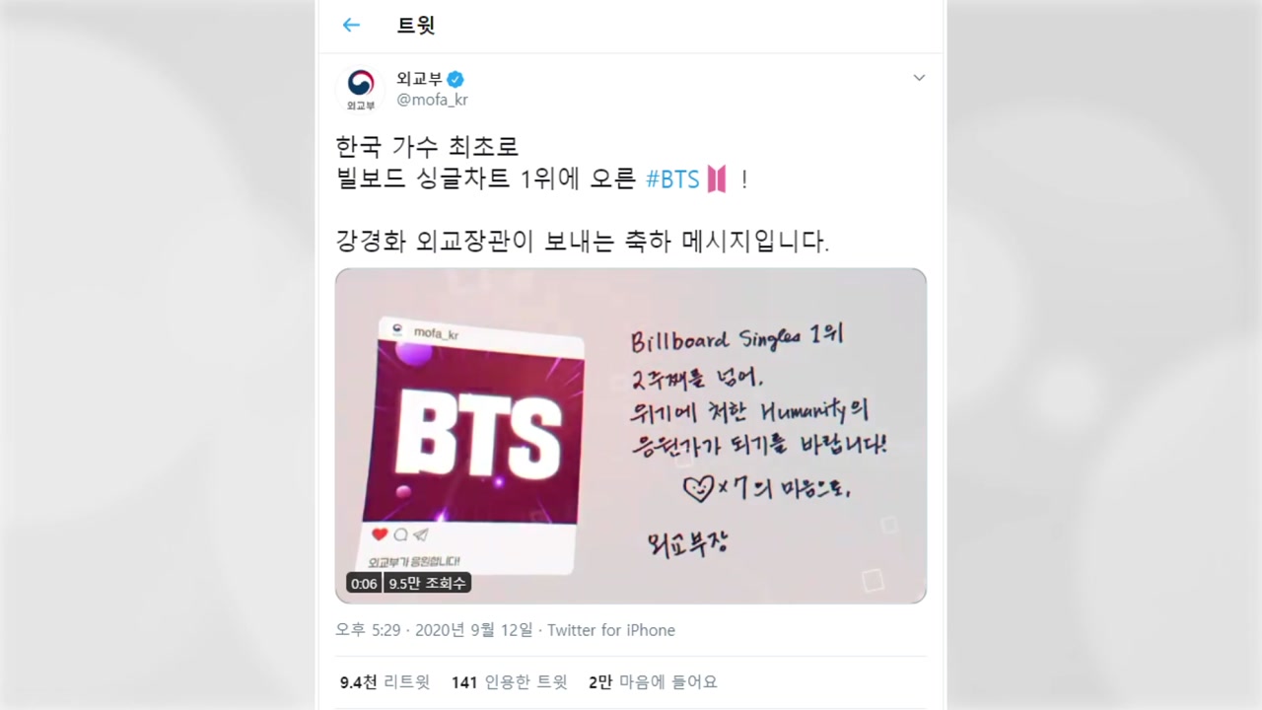Open the 9.4천 리트윗 list

(x=385, y=681)
